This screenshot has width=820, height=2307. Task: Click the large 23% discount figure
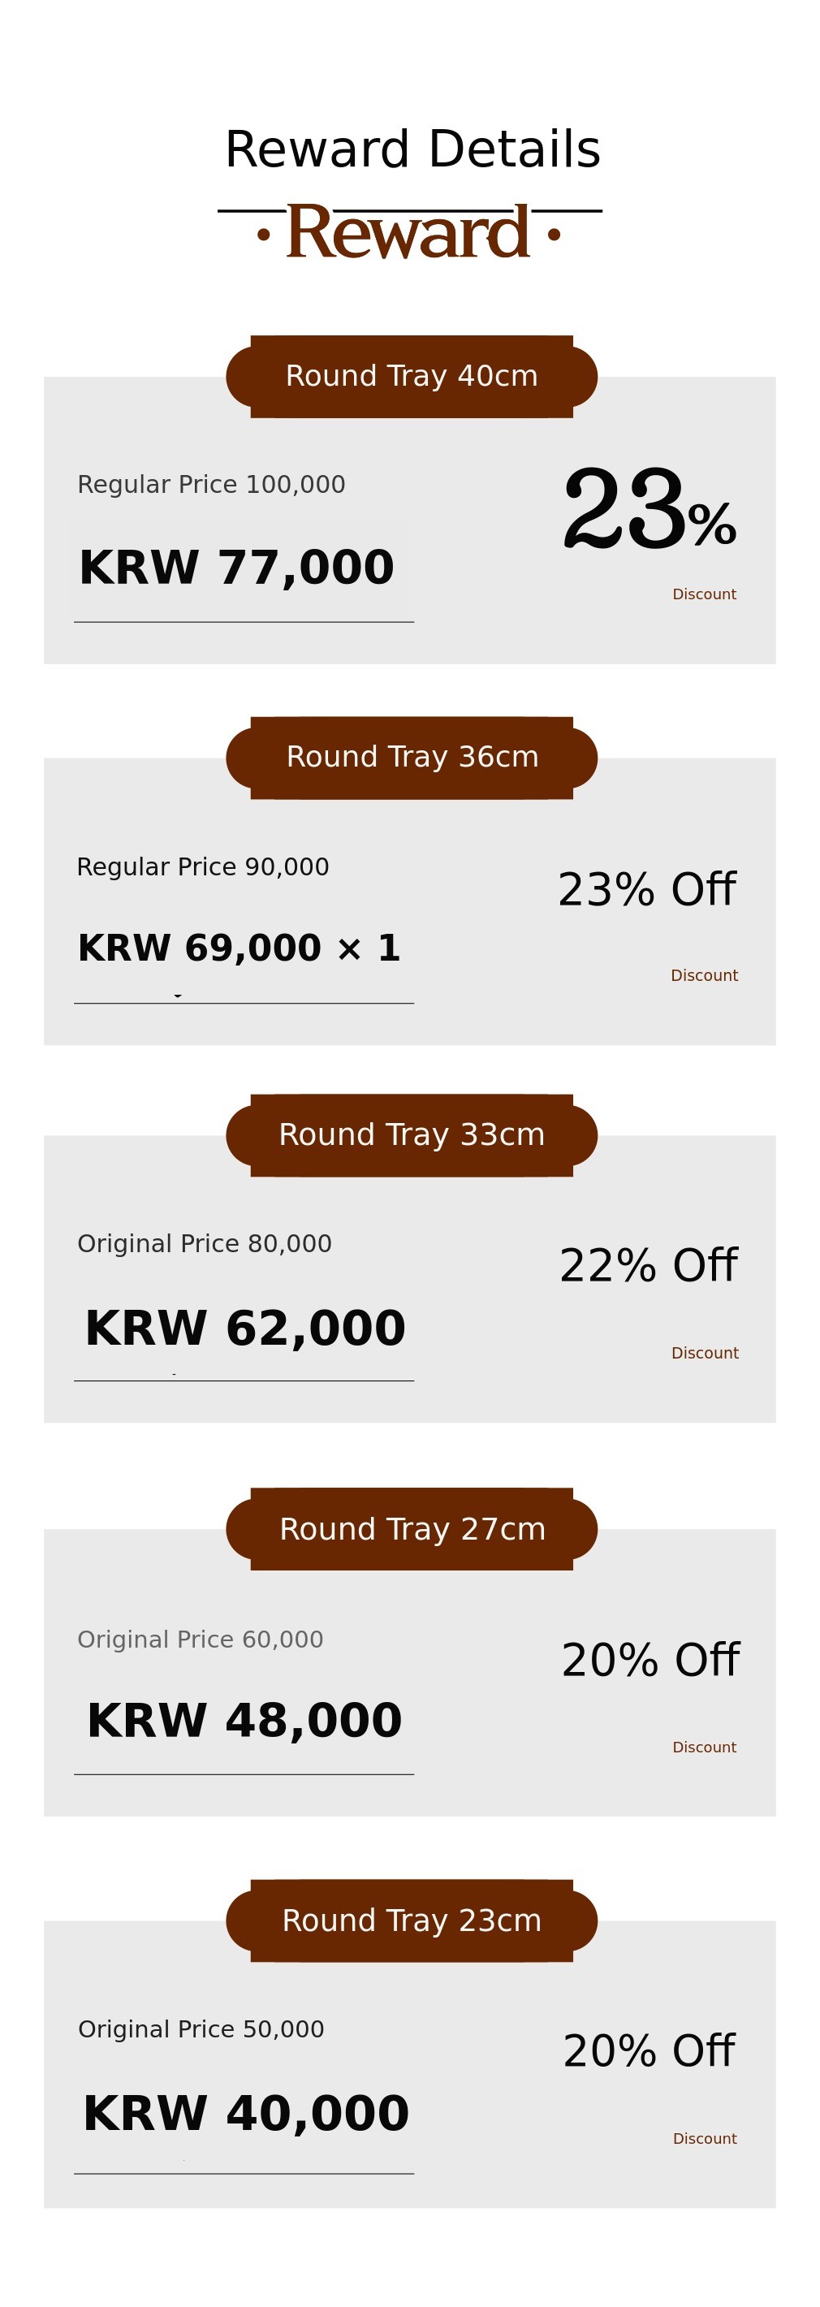[x=649, y=511]
